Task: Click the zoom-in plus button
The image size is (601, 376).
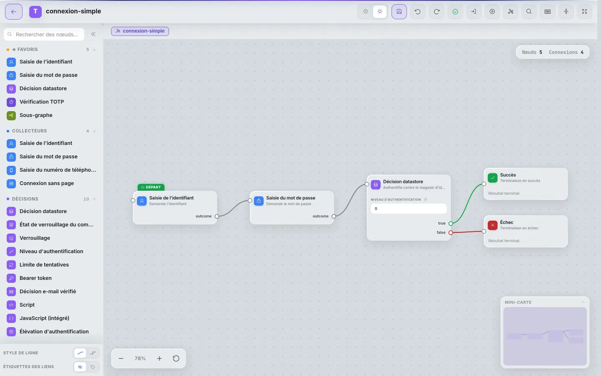Action: coord(159,358)
